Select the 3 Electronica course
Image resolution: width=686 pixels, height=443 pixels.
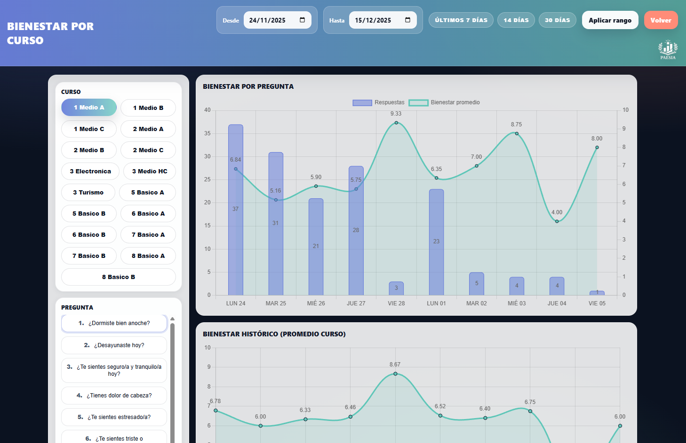(x=90, y=171)
